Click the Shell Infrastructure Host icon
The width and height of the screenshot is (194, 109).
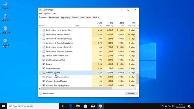coord(44,60)
